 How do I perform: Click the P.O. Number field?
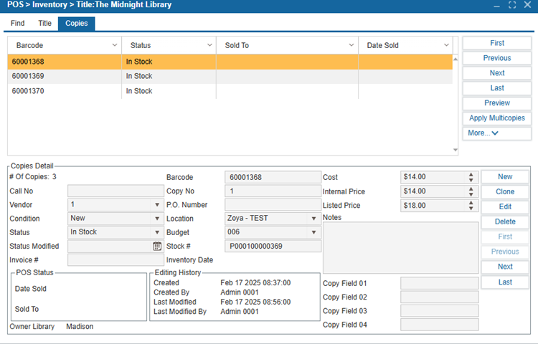tap(273, 205)
